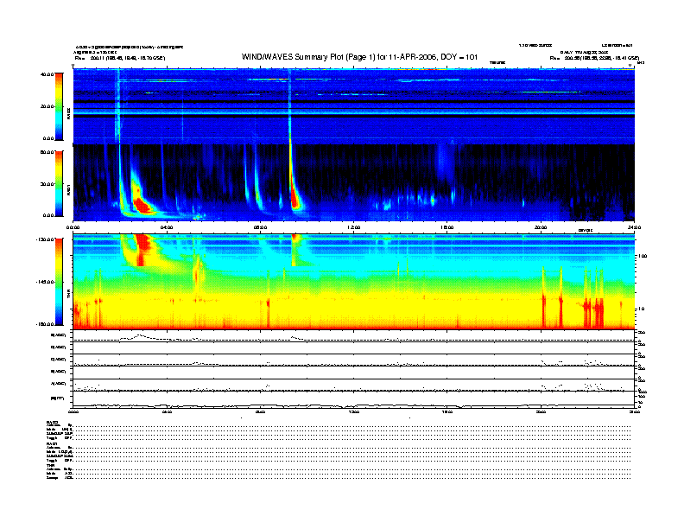Image resolution: width=684 pixels, height=529 pixels.
Task: Click the 10 label on TNR right axis
Action: pyautogui.click(x=641, y=309)
